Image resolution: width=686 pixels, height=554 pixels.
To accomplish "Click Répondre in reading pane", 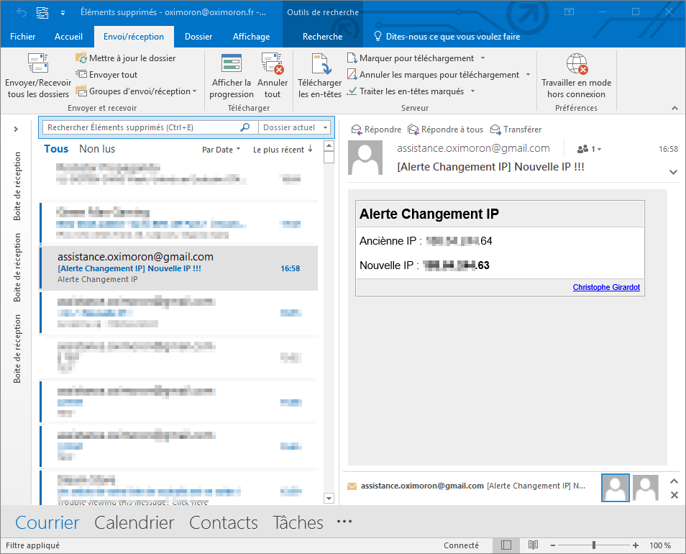I will pos(376,130).
